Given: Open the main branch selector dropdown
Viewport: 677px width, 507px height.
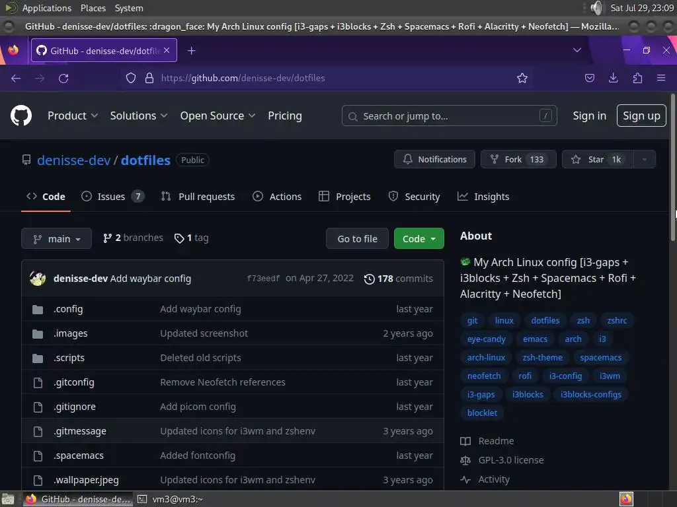Looking at the screenshot, I should pyautogui.click(x=56, y=238).
